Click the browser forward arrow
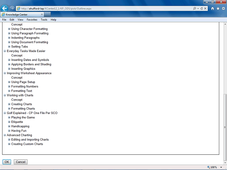 click(x=12, y=8)
